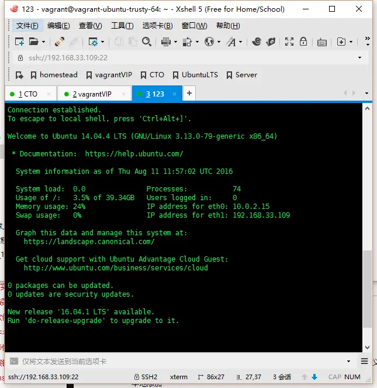The height and width of the screenshot is (388, 377).
Task: Click the '3 会话' status bar entry
Action: coord(282,377)
